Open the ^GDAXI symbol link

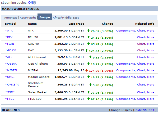pyautogui.click(x=11, y=50)
